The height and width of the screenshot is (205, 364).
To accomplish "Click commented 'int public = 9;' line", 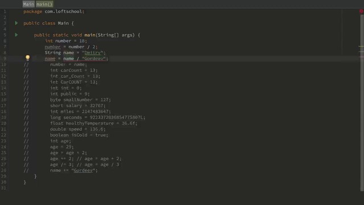I will coord(69,93).
